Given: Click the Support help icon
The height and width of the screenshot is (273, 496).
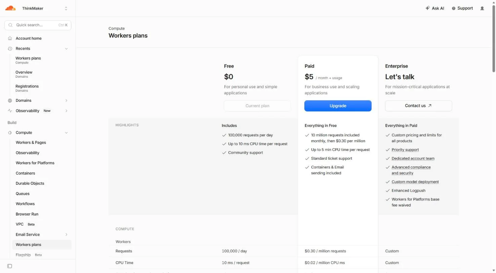Looking at the screenshot, I should tap(454, 8).
